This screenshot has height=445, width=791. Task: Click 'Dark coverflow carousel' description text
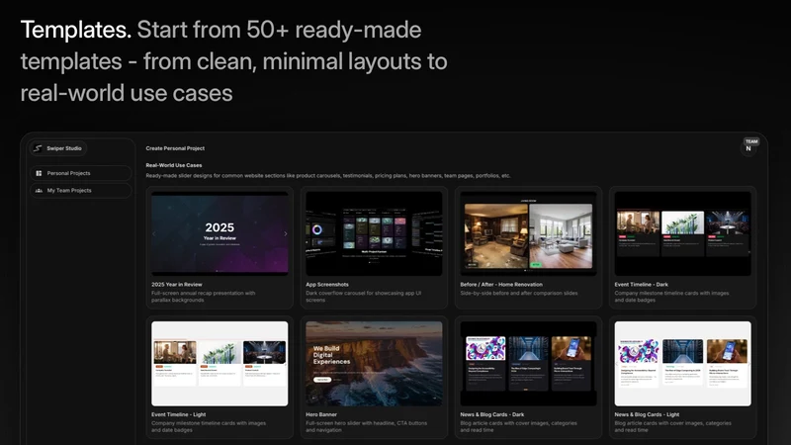pos(363,297)
